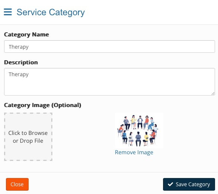
Task: Click the Category Name input field
Action: pyautogui.click(x=110, y=46)
